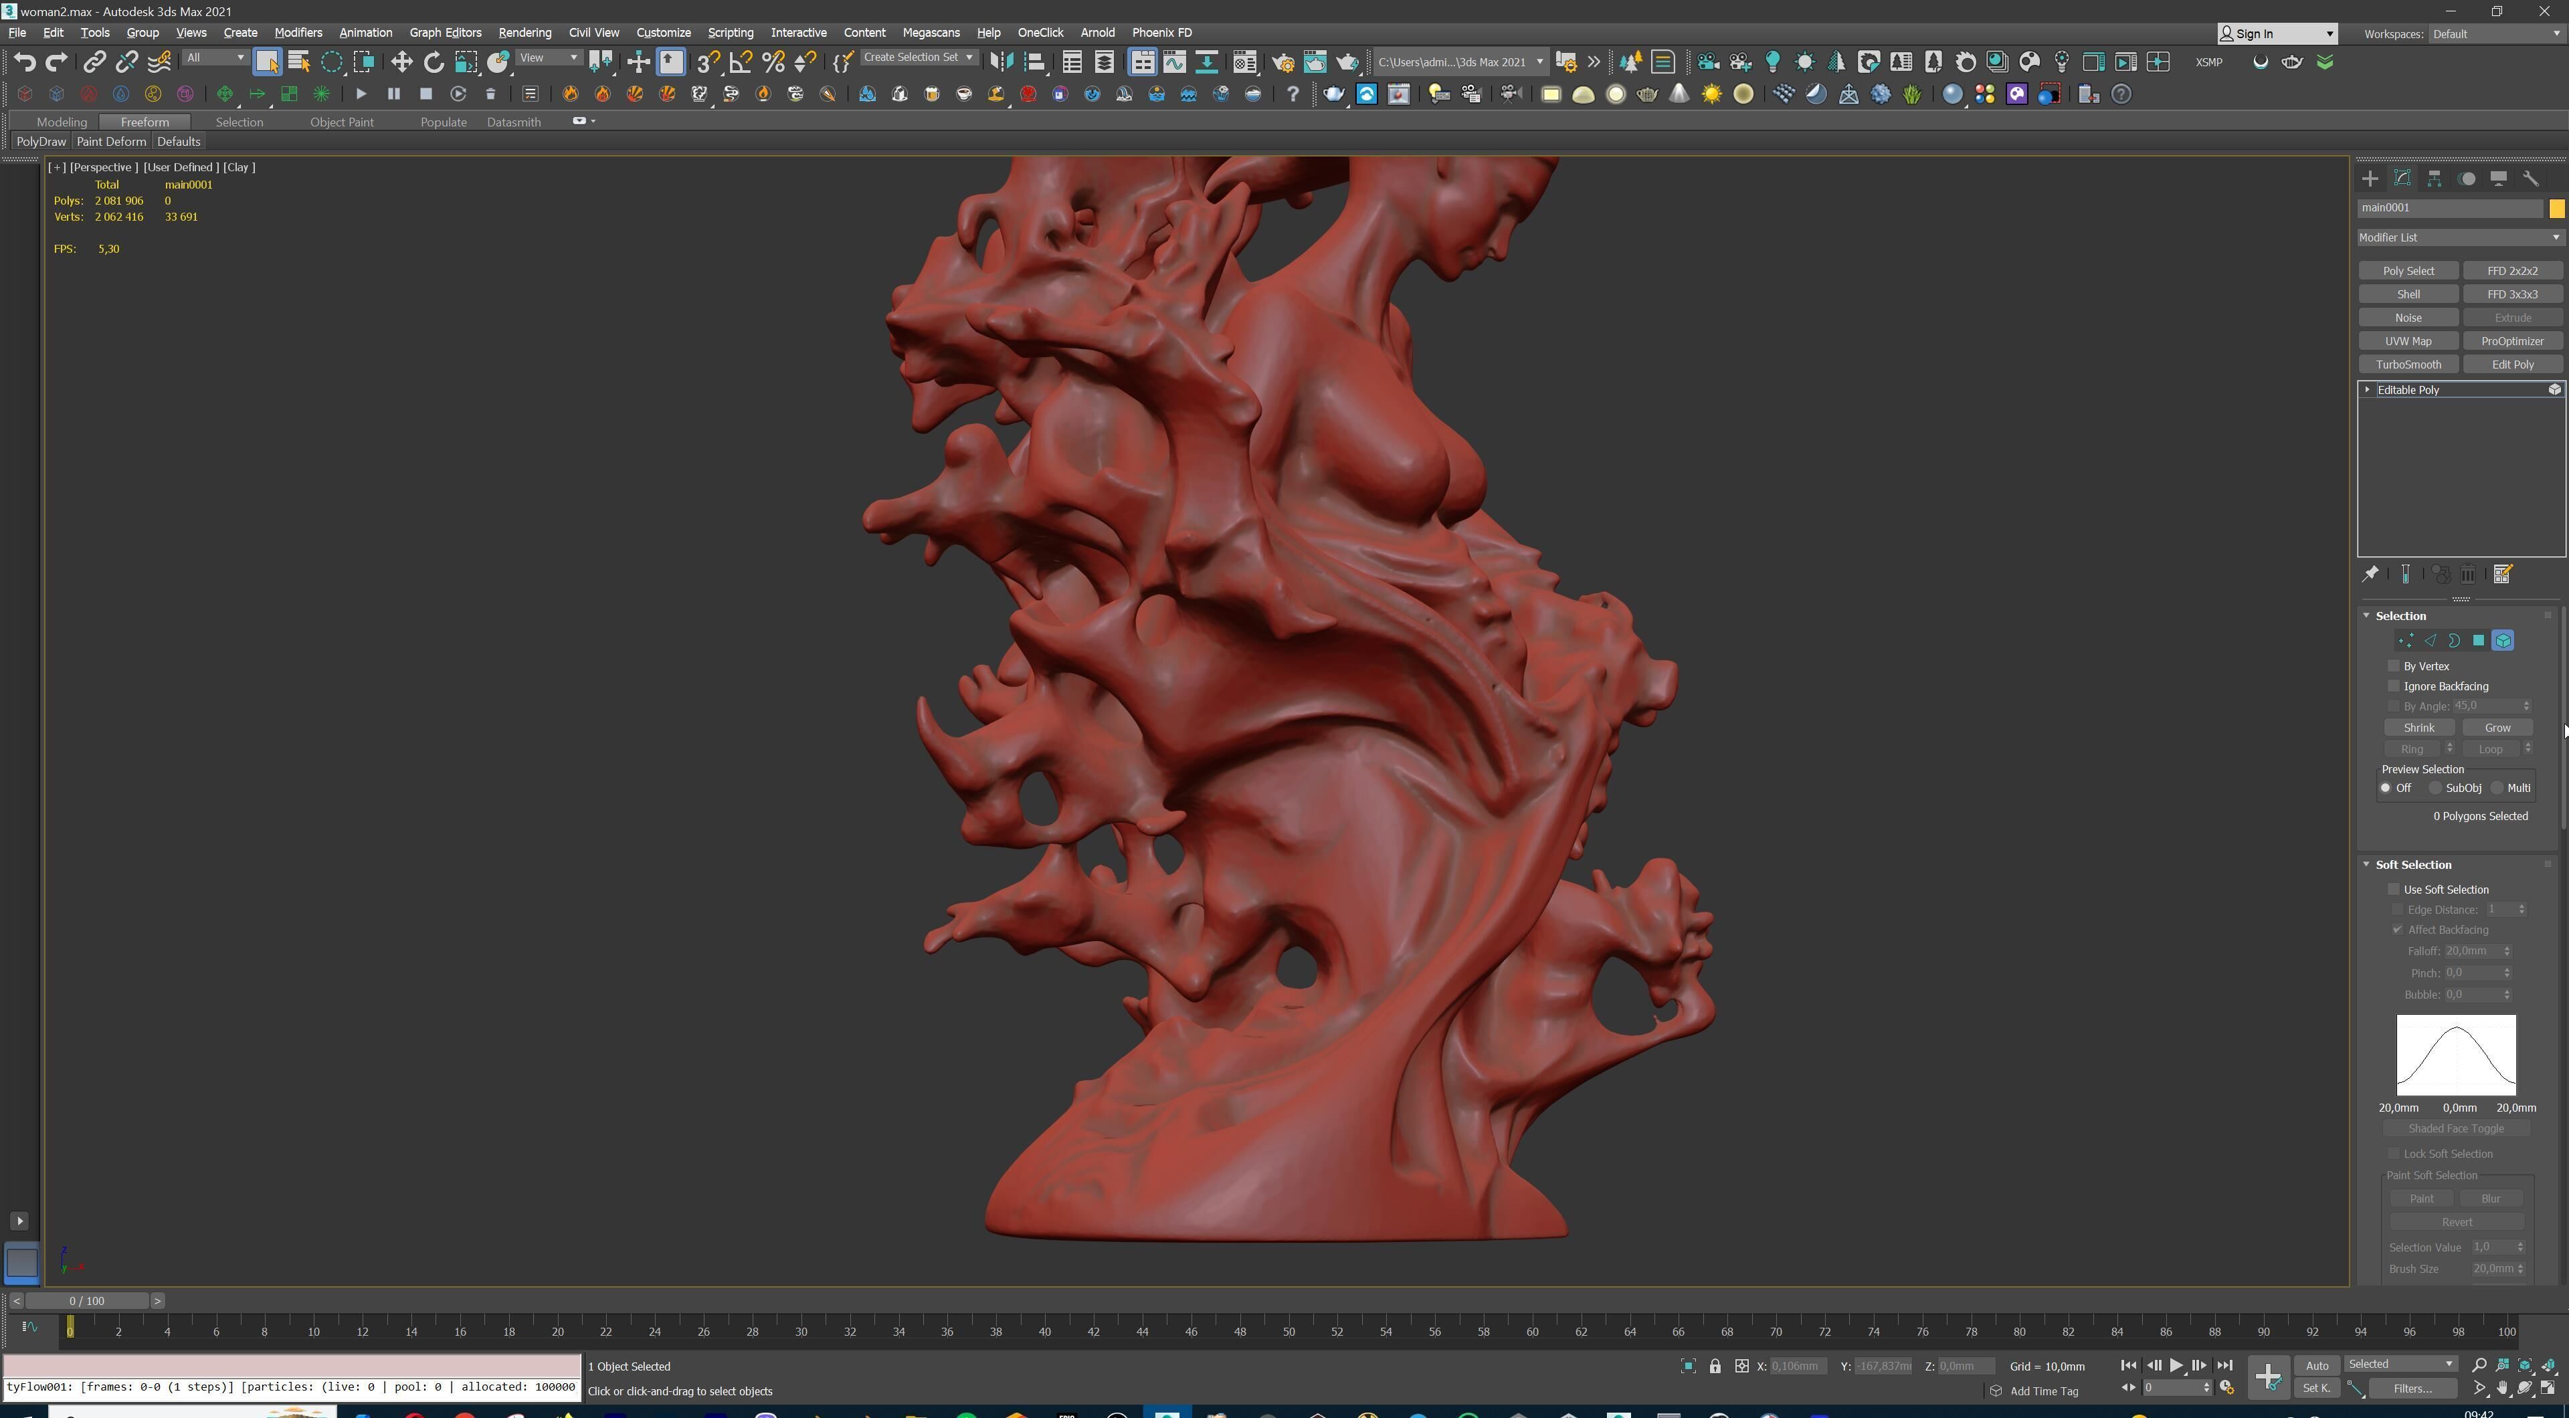Viewport: 2569px width, 1418px height.
Task: Click Configure Modifier Sets icon
Action: coord(2502,573)
